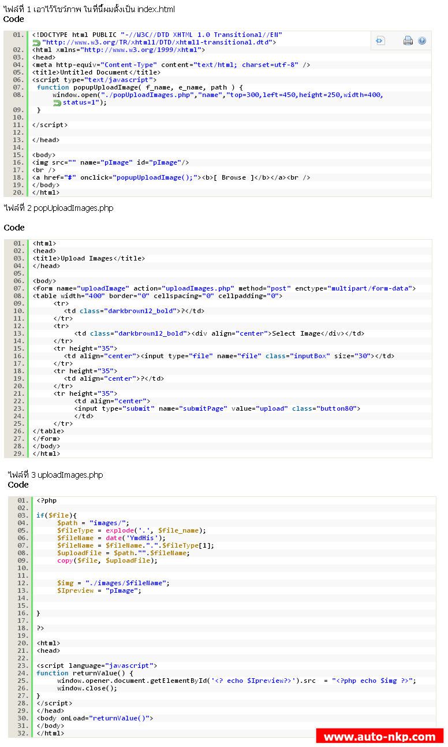Click the input type submit upload line
The width and height of the screenshot is (448, 747).
pyautogui.click(x=217, y=408)
